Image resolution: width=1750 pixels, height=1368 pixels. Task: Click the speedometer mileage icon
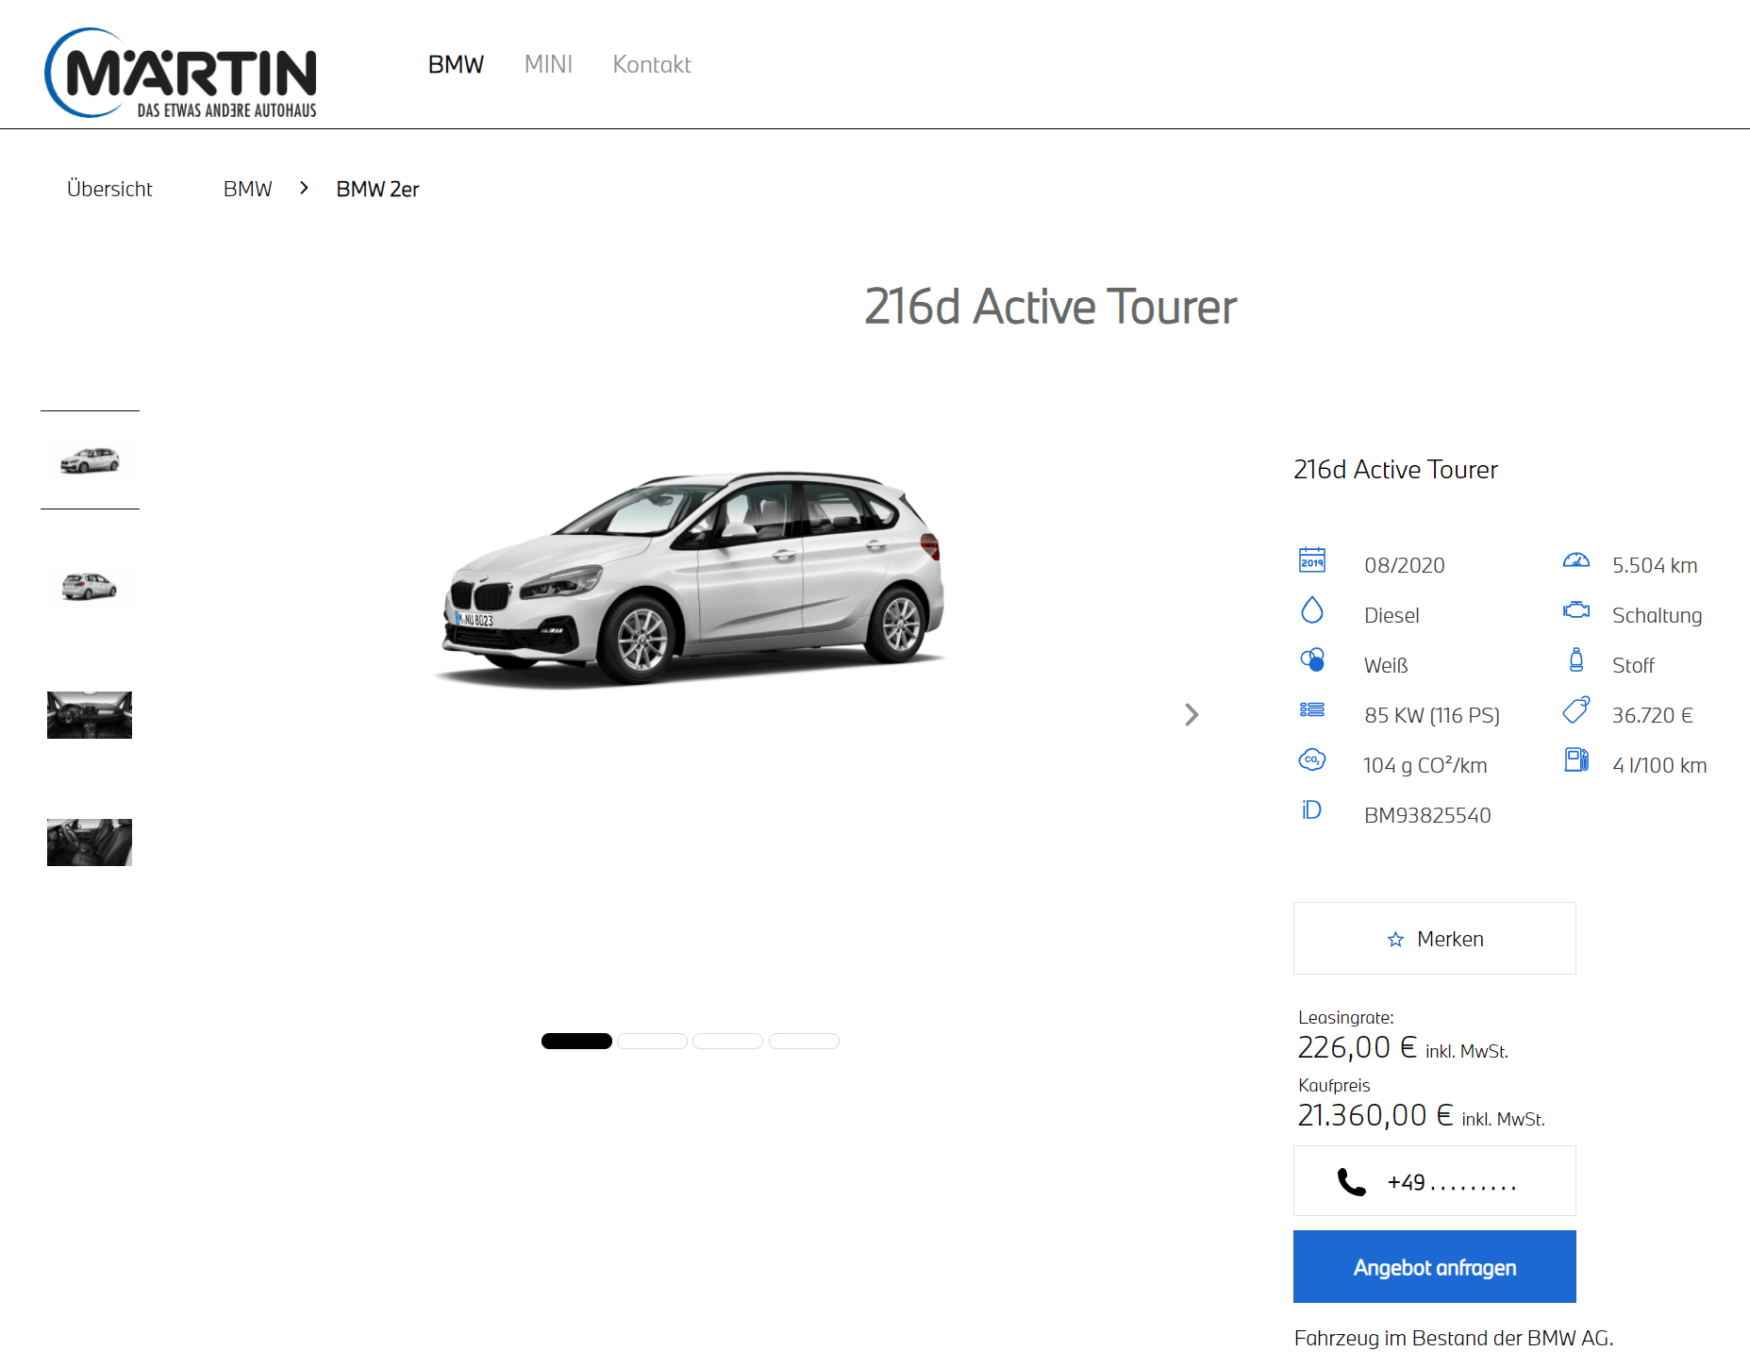[1576, 560]
